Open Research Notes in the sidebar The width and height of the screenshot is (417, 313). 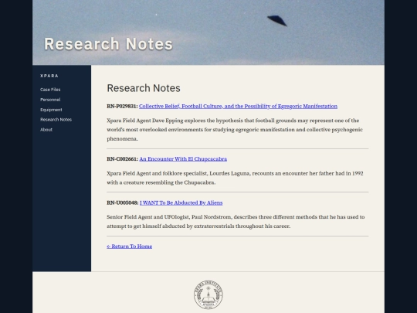pyautogui.click(x=56, y=120)
